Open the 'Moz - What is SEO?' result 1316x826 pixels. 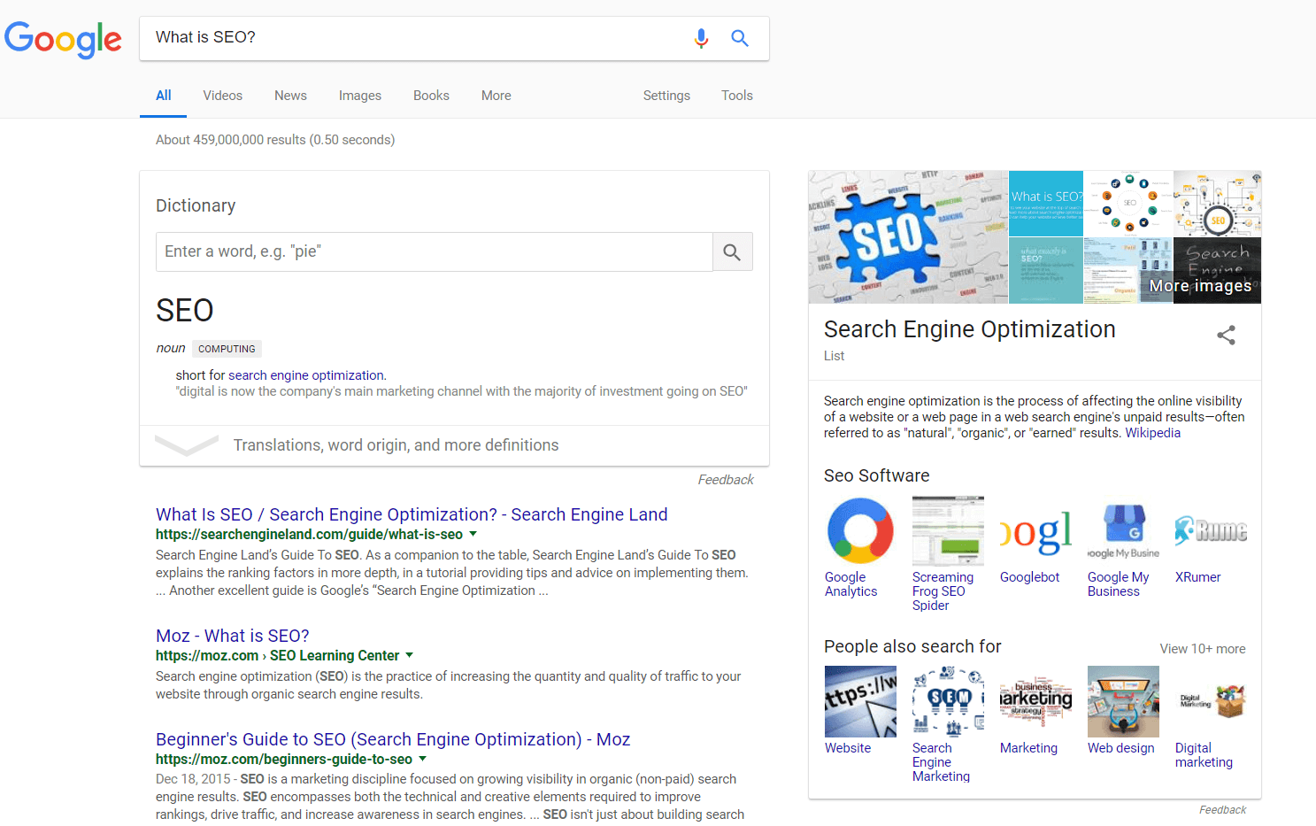233,636
